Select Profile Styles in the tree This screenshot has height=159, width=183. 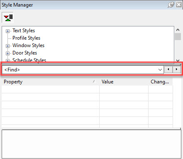tap(26, 38)
